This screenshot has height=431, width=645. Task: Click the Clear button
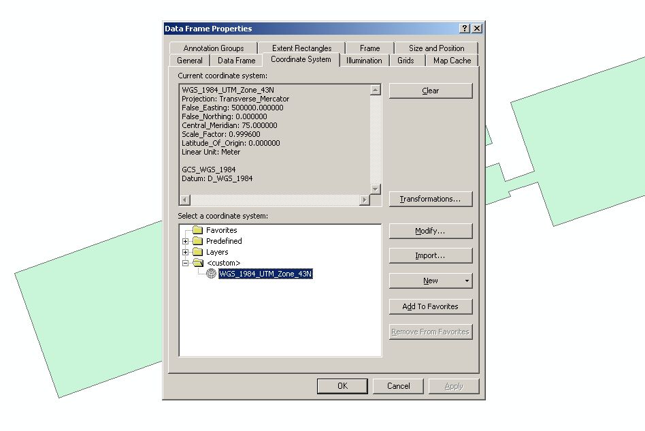431,91
